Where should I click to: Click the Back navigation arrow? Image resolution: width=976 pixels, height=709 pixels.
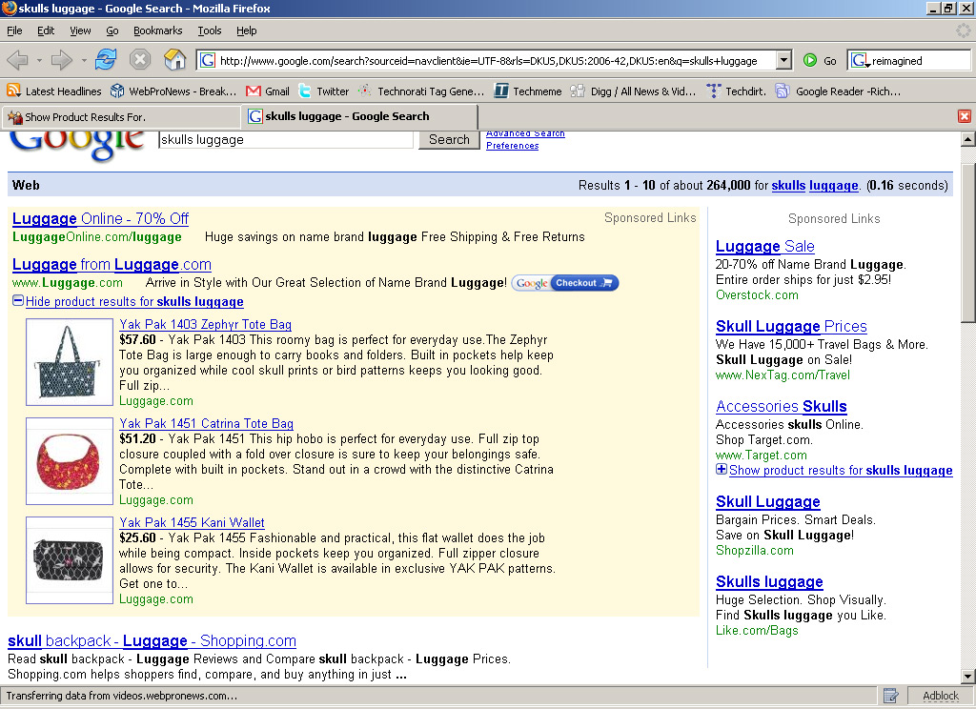tap(18, 60)
